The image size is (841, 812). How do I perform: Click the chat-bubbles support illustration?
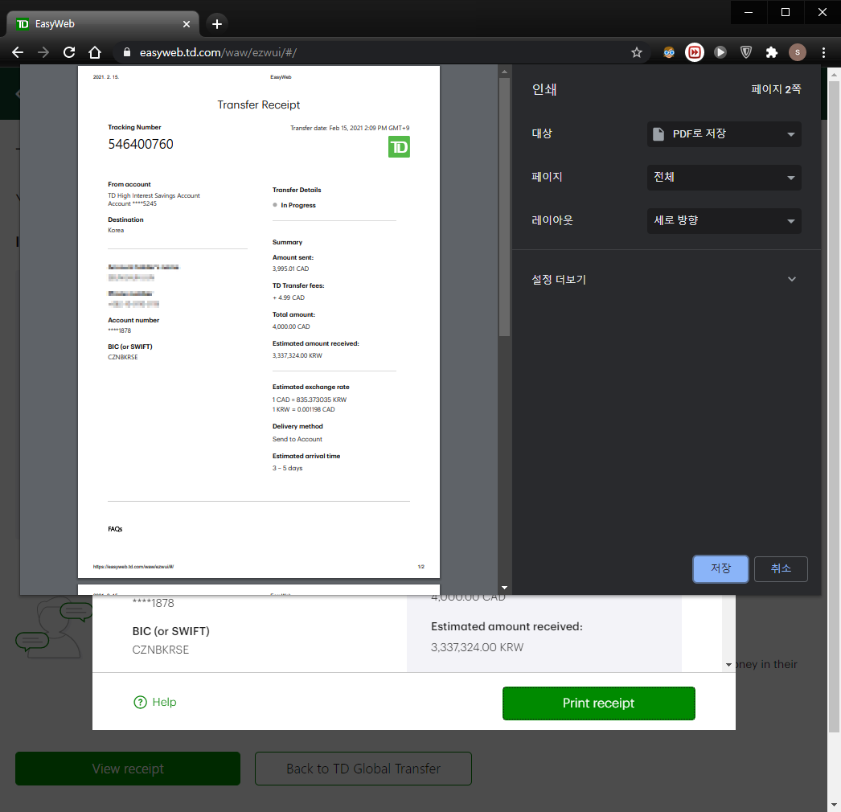click(54, 630)
